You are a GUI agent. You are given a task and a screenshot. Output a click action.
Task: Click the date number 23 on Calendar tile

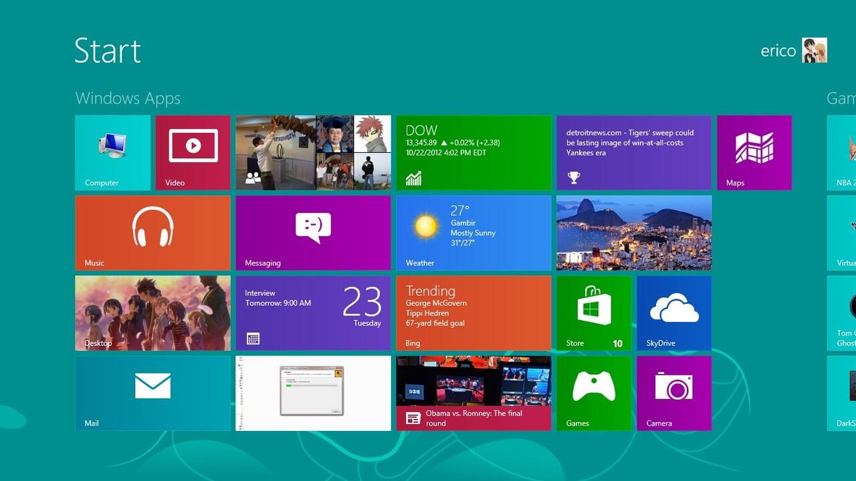point(362,301)
